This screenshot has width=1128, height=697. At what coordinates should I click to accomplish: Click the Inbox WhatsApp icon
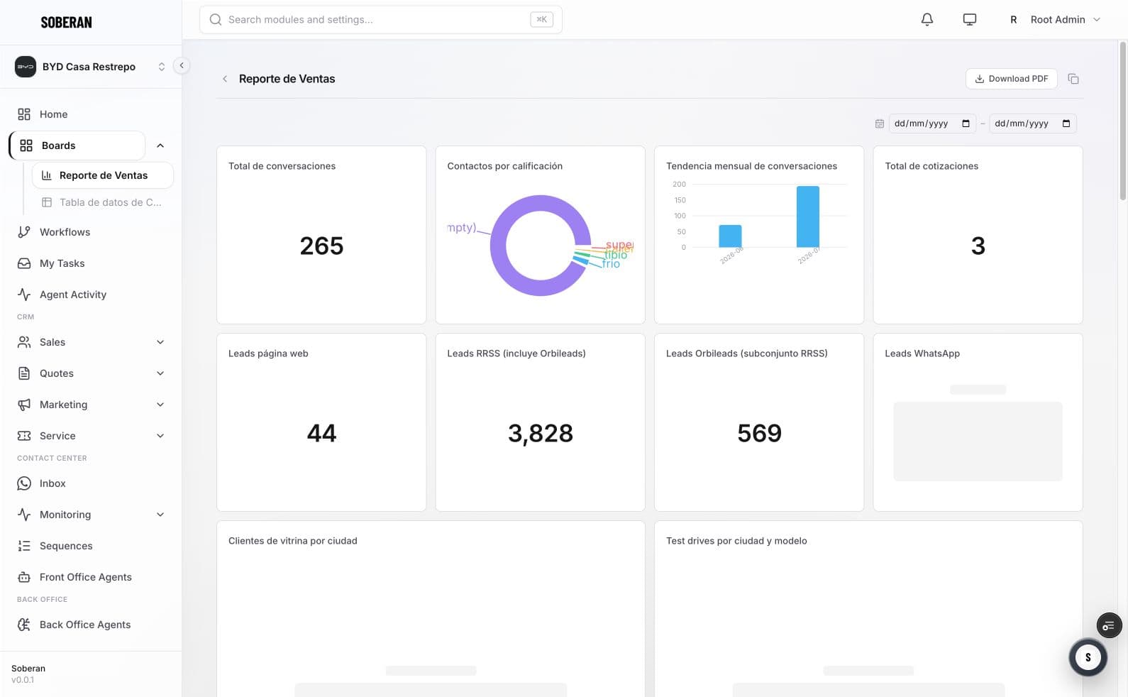point(24,483)
